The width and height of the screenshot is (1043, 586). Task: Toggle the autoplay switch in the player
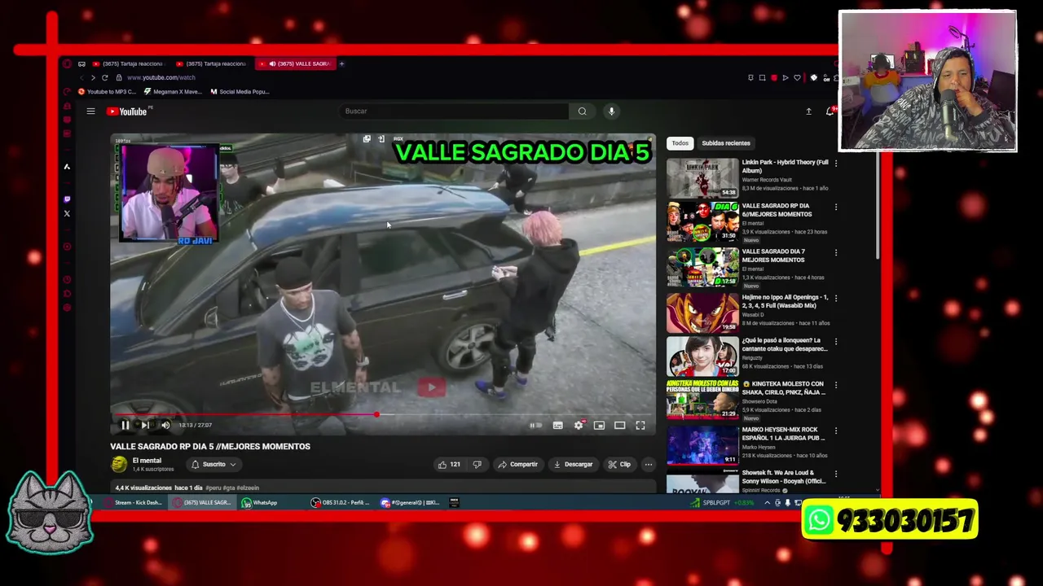(535, 425)
